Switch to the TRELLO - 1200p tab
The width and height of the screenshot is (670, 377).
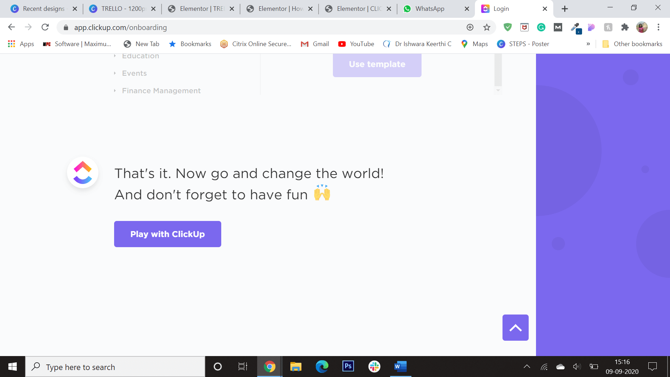(x=123, y=9)
